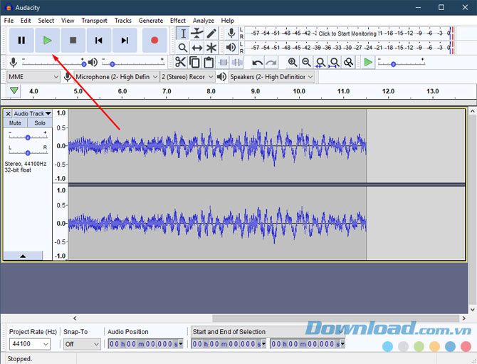Open the Effect menu

pyautogui.click(x=178, y=21)
